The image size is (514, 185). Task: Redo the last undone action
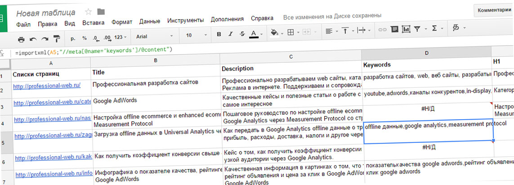click(45, 39)
